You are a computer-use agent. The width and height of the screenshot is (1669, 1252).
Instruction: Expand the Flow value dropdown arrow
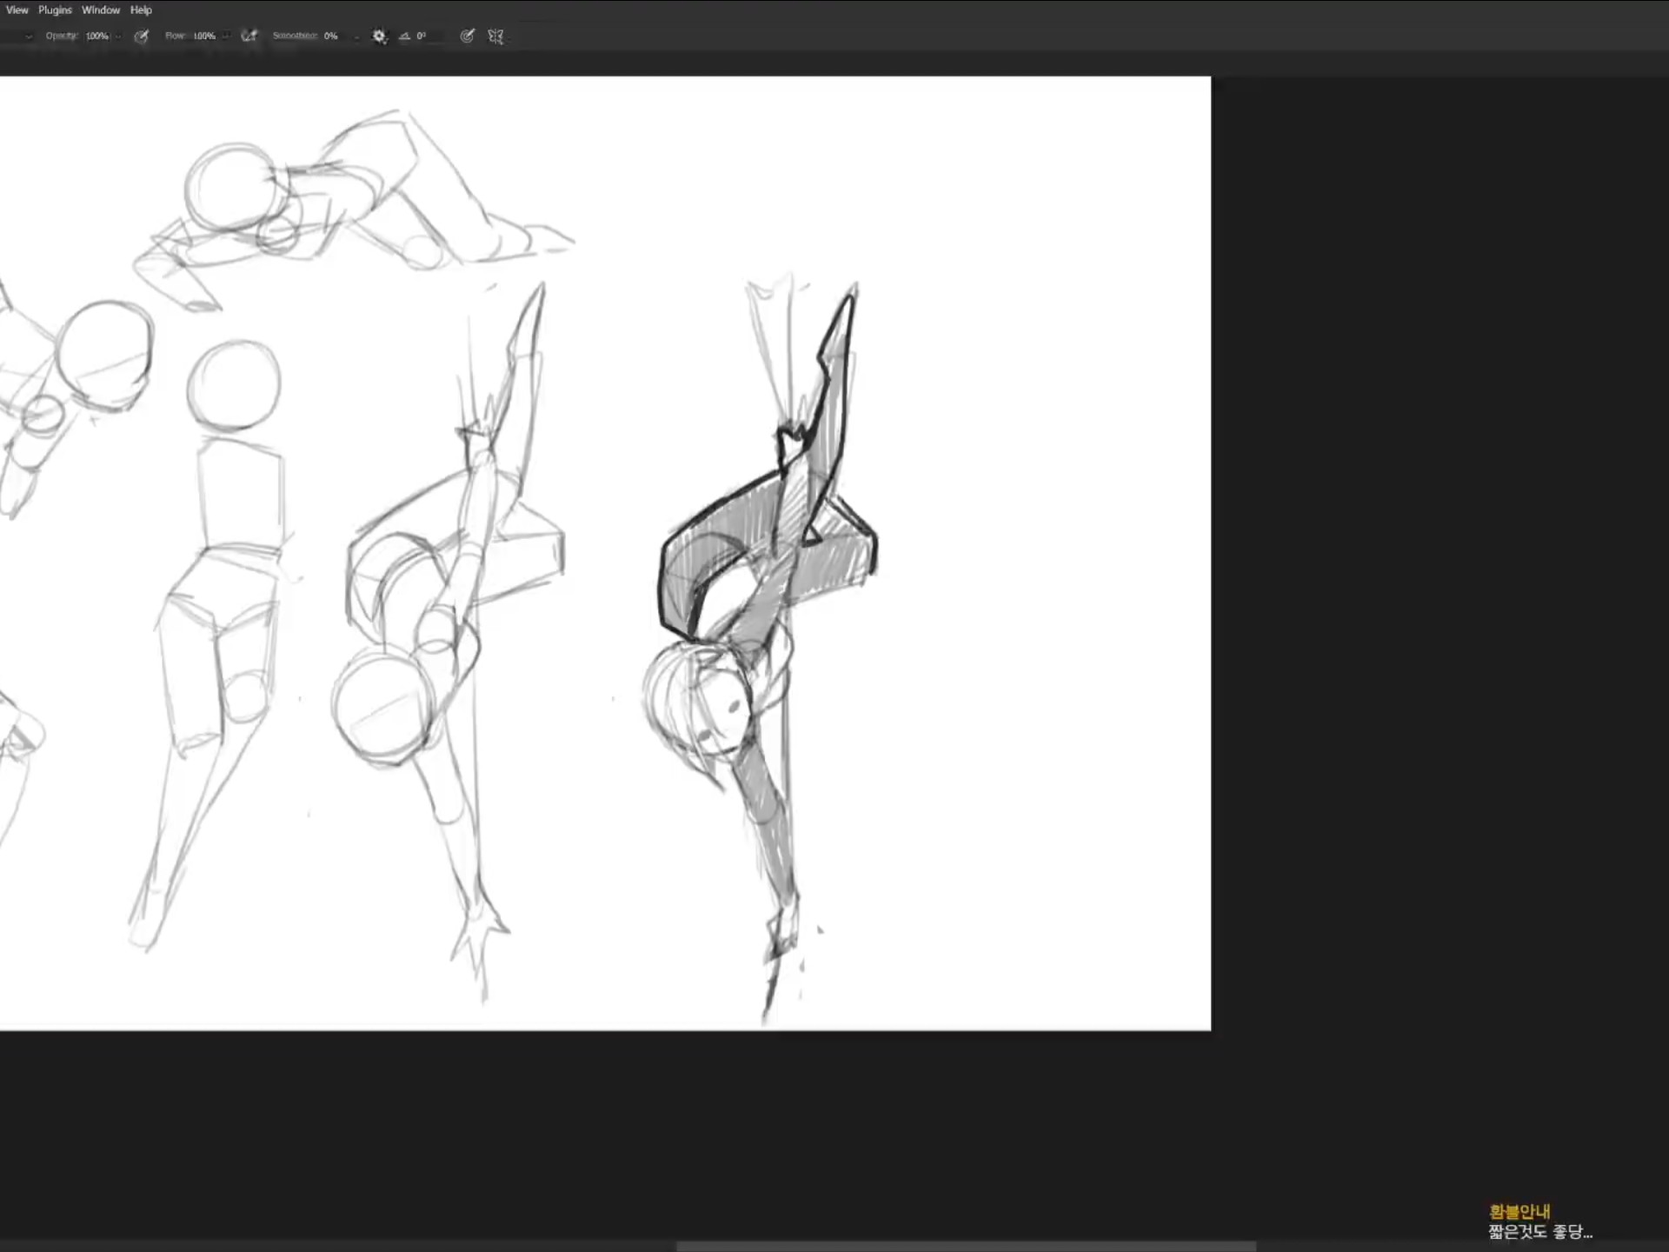[x=226, y=37]
